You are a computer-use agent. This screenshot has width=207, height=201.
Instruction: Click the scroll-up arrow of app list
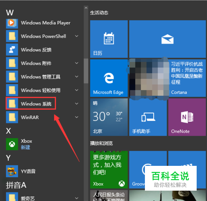click(x=86, y=8)
